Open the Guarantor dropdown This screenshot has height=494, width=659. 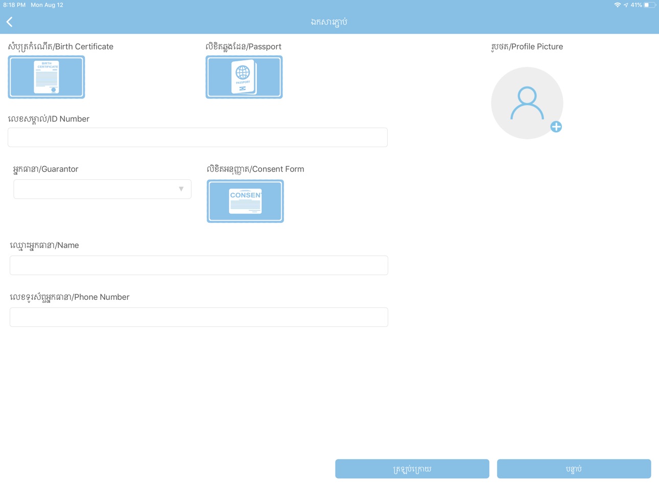tap(102, 189)
